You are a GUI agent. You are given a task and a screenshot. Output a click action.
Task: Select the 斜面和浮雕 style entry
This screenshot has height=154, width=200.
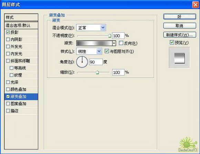point(21,61)
